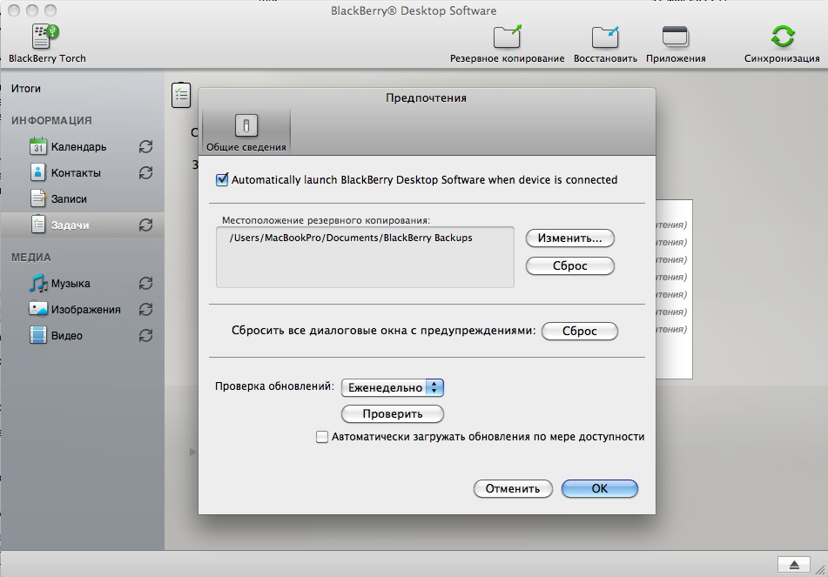
Task: Click sync arrows next to Музыка
Action: (145, 284)
